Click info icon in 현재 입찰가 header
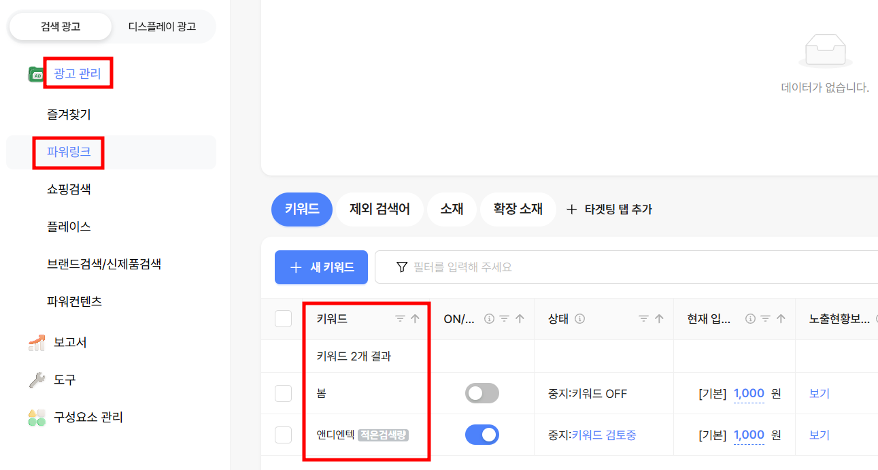Viewport: 878px width, 470px height. click(x=750, y=318)
